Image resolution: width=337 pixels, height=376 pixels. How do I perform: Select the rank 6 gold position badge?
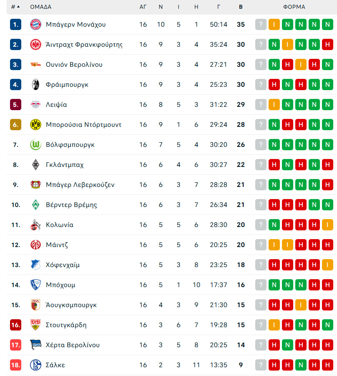[15, 125]
